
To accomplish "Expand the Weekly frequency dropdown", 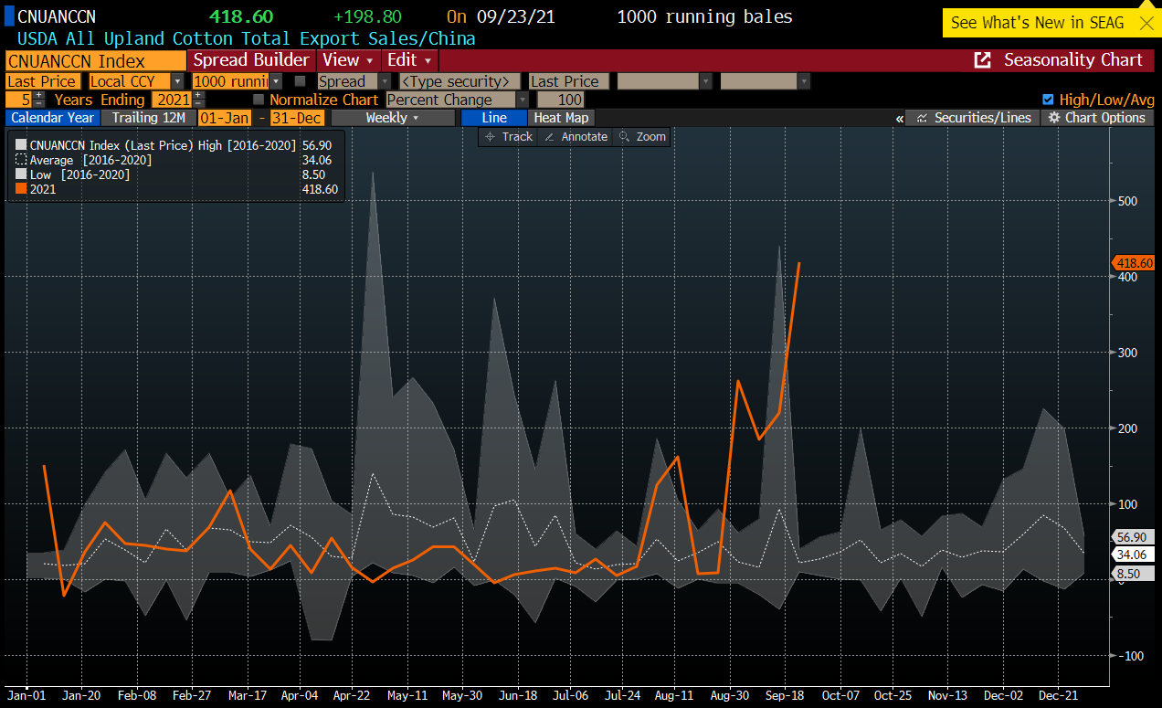I will 393,118.
